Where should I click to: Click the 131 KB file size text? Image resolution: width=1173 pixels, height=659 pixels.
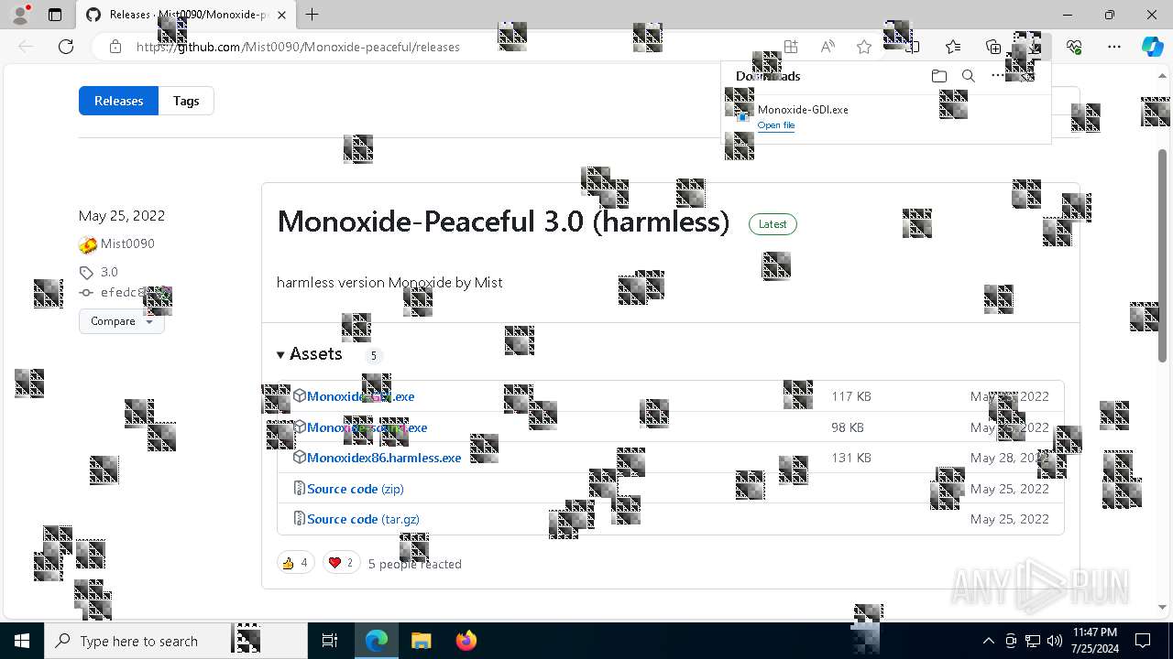point(851,458)
